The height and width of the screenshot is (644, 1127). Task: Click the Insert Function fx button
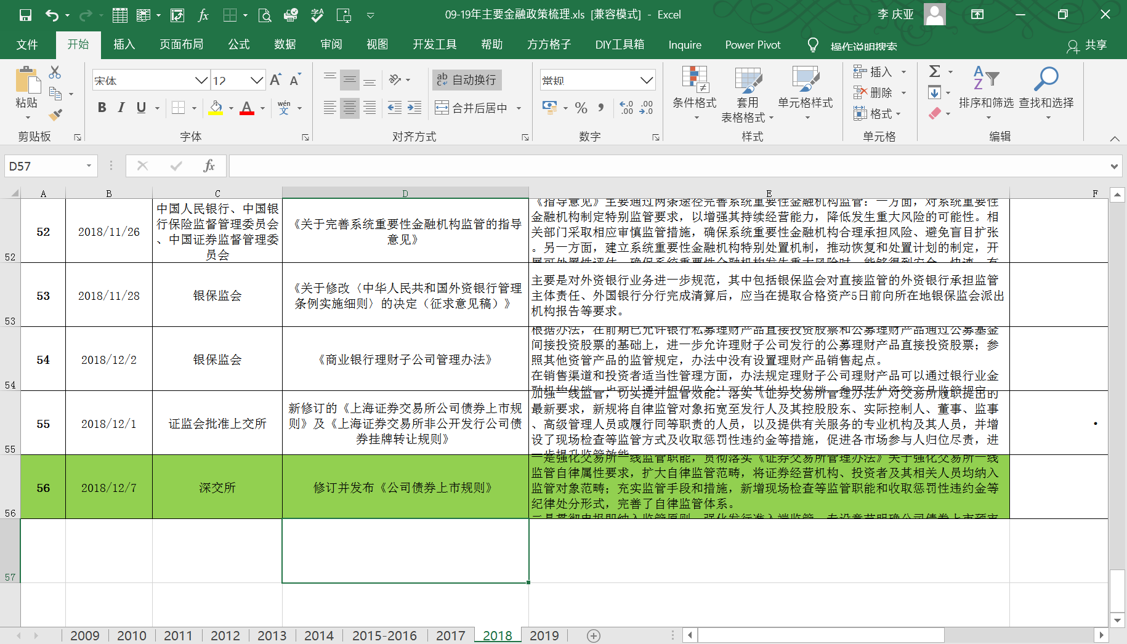point(209,166)
